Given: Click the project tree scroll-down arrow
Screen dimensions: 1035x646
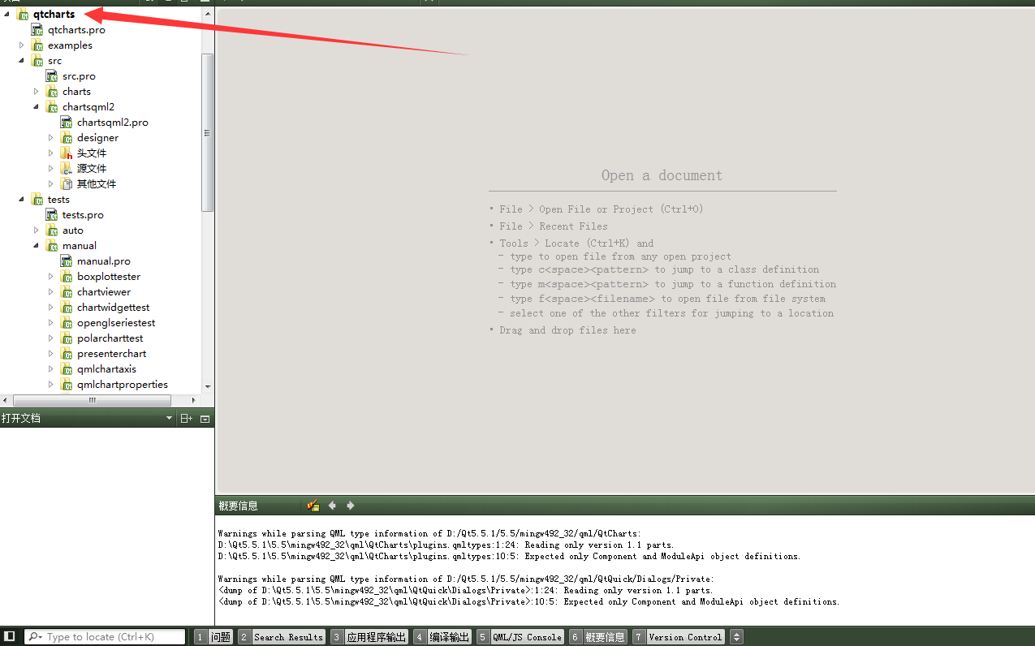Looking at the screenshot, I should coord(208,386).
